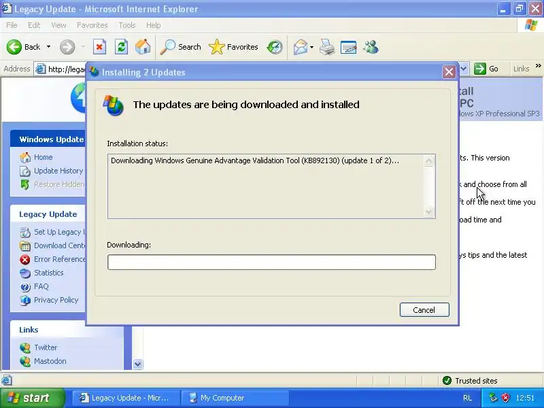Click the installation status scrollbar up arrow
Image resolution: width=544 pixels, height=408 pixels.
[429, 161]
